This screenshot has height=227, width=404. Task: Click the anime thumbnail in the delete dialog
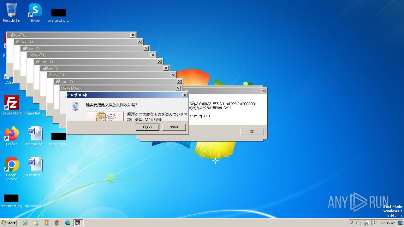point(105,116)
